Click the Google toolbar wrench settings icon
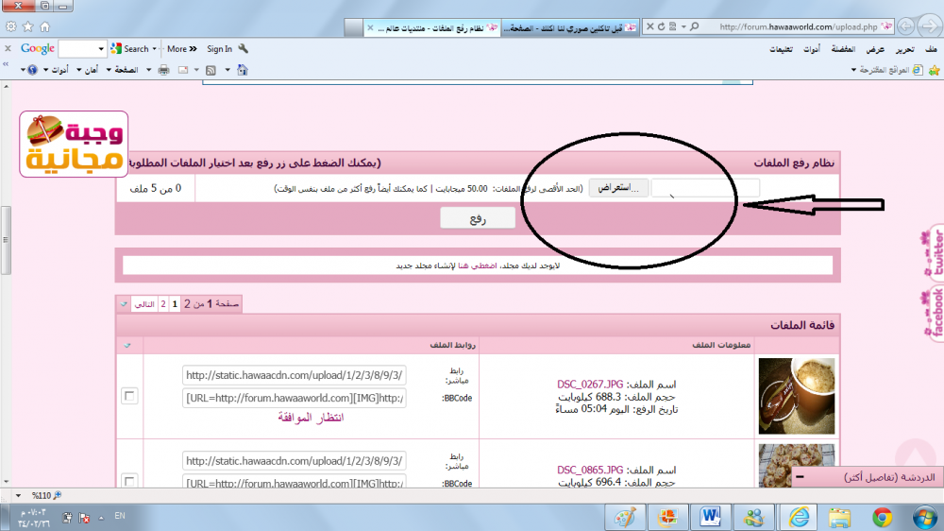 click(244, 49)
